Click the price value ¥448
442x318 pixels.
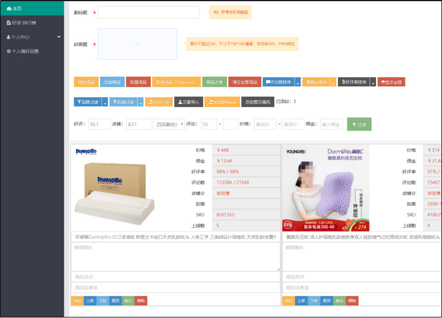(x=223, y=150)
